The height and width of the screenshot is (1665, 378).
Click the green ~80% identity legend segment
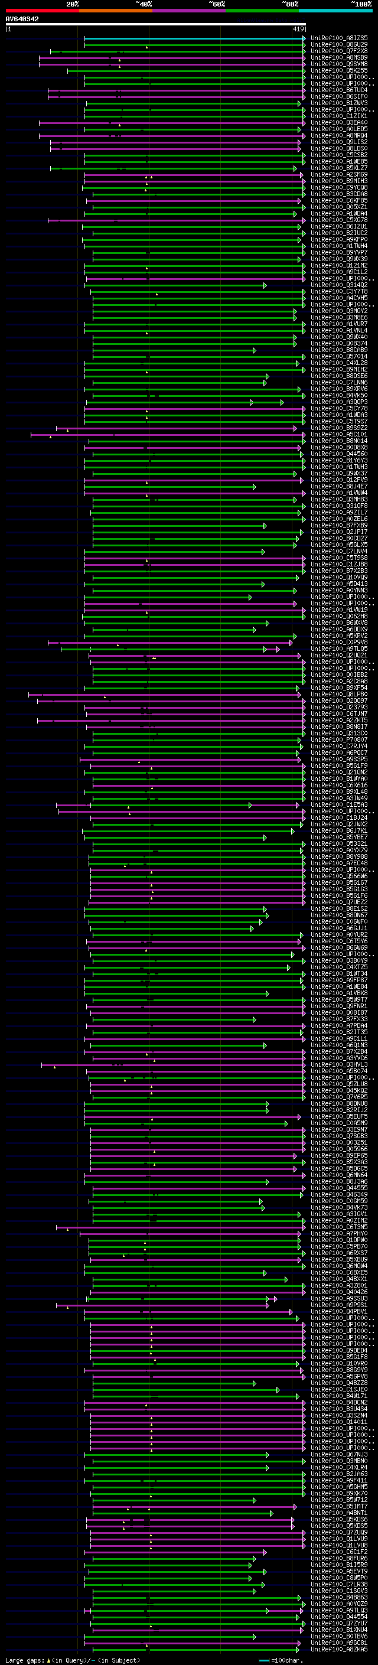pyautogui.click(x=262, y=11)
